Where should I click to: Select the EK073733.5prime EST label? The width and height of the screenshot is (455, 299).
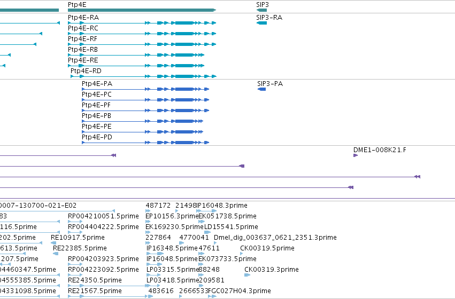point(228,259)
